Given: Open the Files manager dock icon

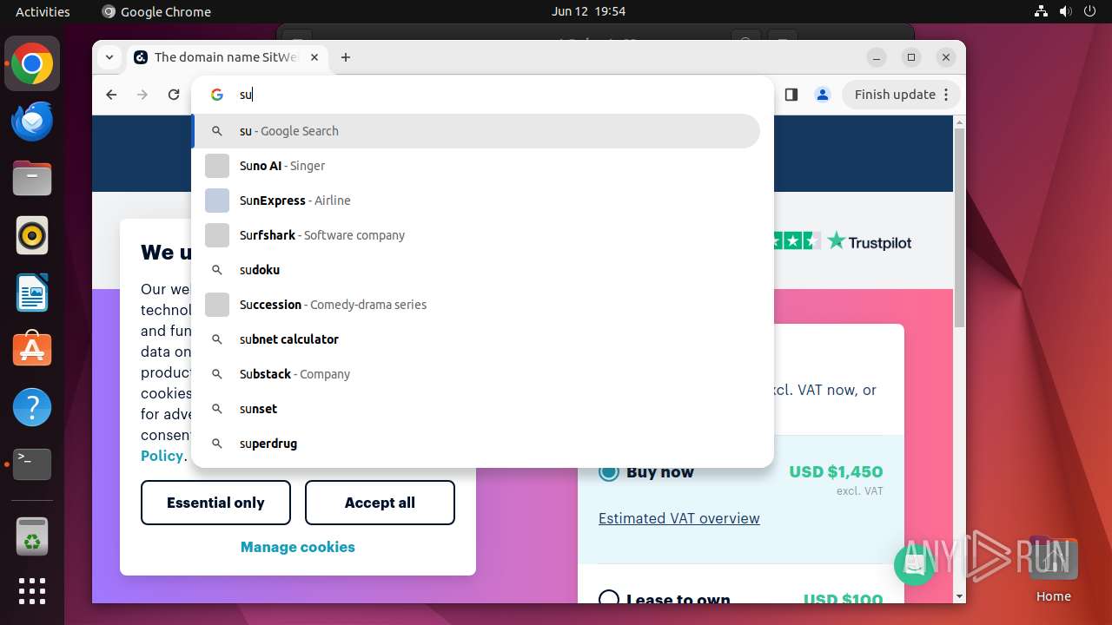Looking at the screenshot, I should [32, 178].
